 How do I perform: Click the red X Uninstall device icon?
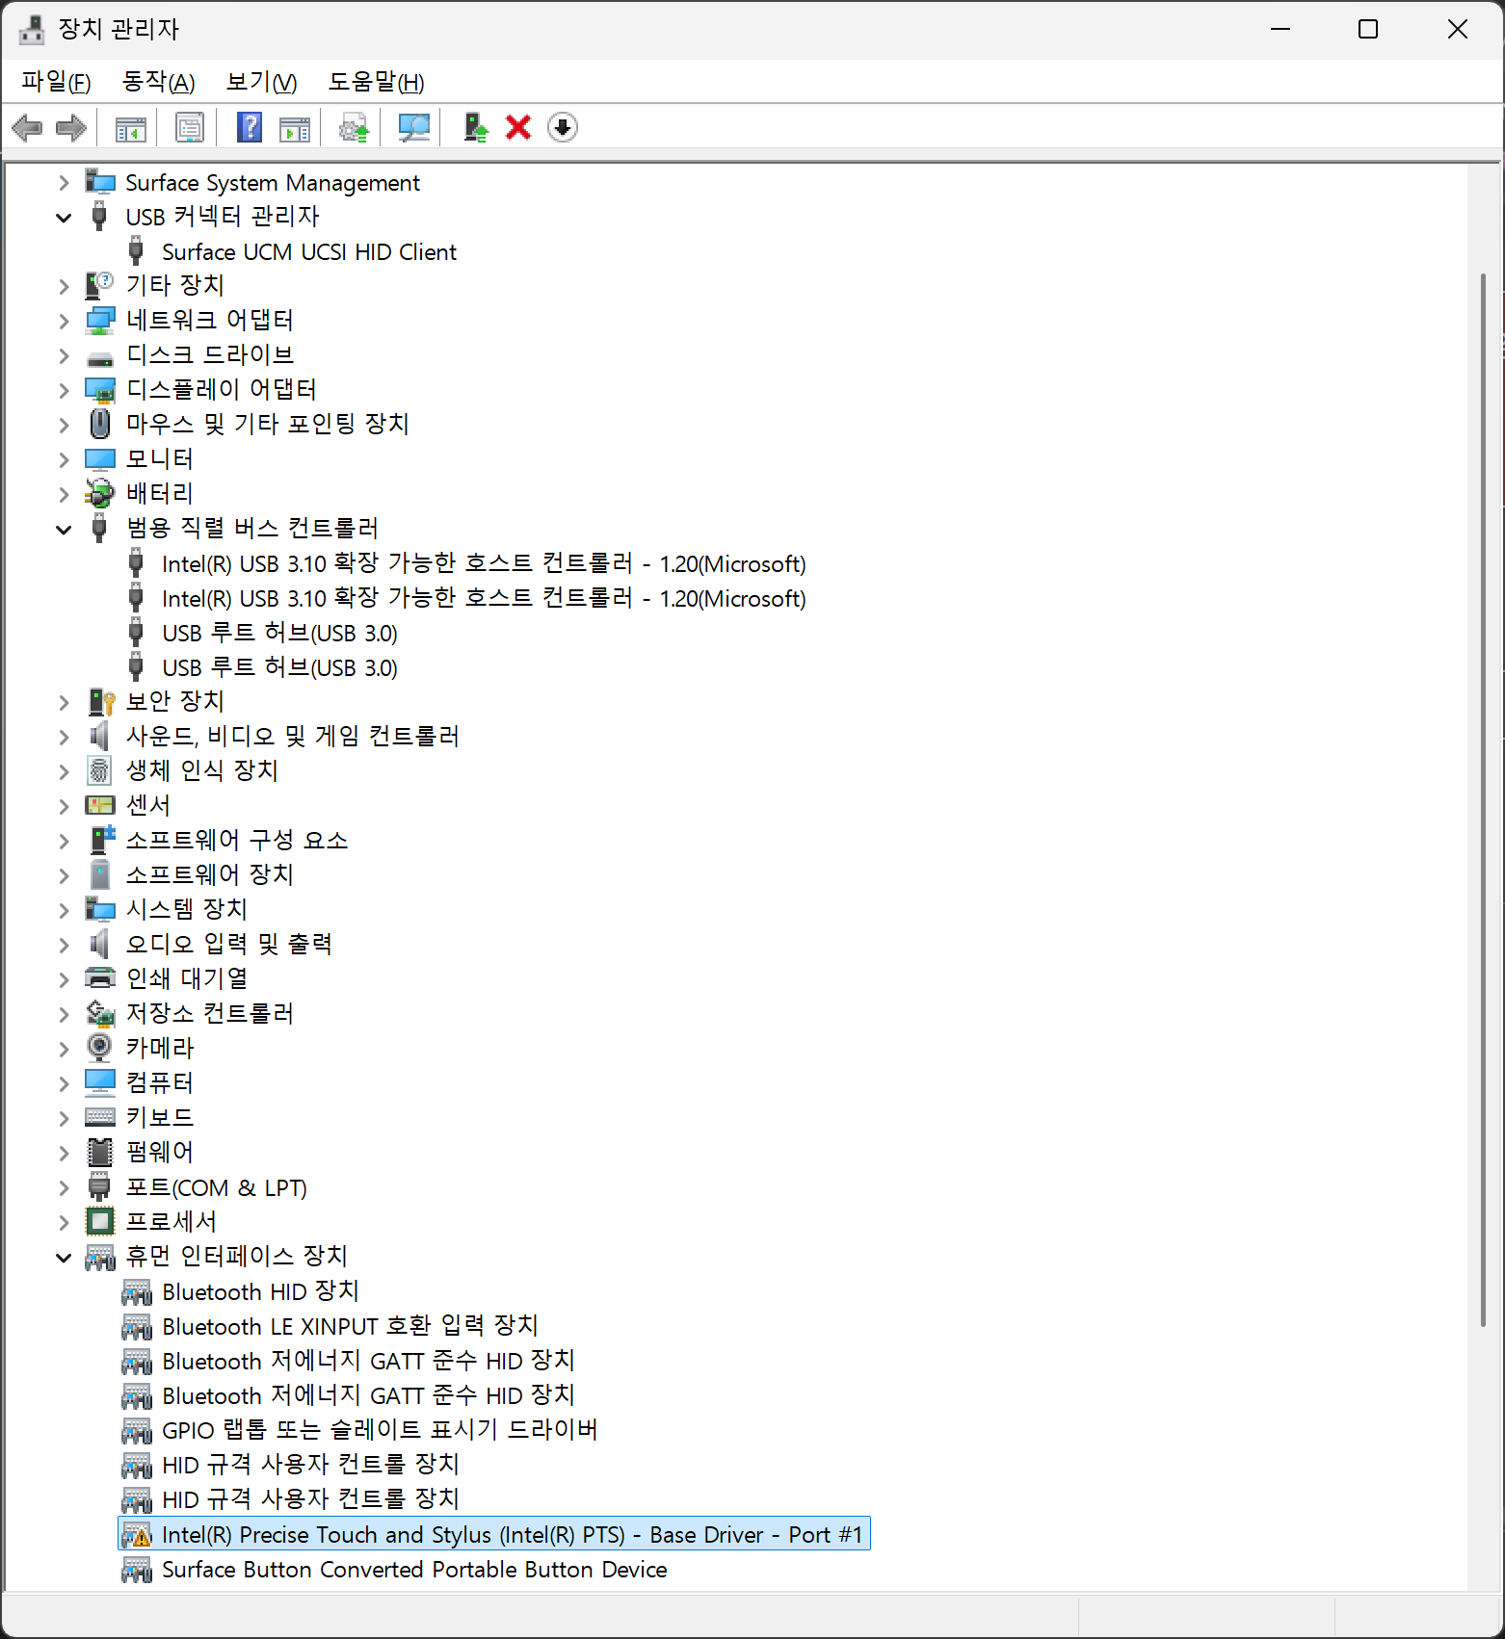[518, 127]
